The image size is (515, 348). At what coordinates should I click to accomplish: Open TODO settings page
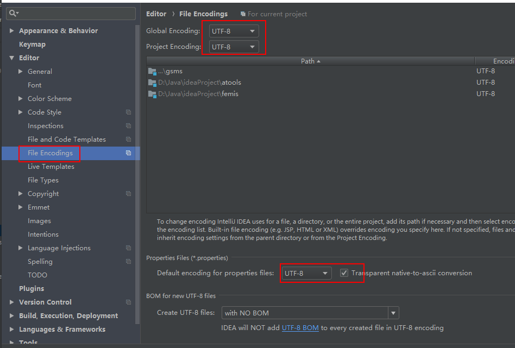(x=37, y=275)
